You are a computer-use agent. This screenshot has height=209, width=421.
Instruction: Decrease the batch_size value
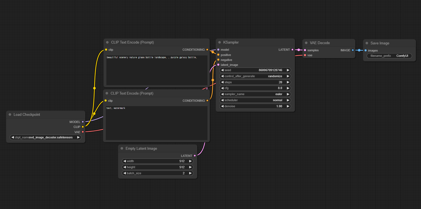coord(125,173)
